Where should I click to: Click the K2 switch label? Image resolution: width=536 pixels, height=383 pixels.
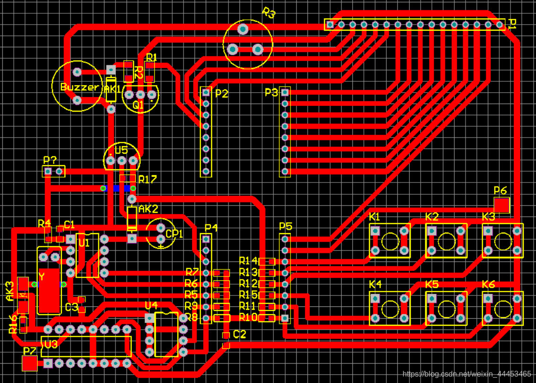click(x=432, y=217)
